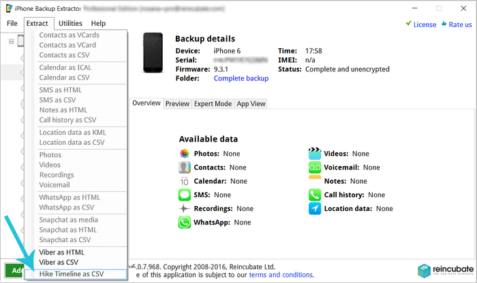This screenshot has width=477, height=283.
Task: Click the Call history phone icon
Action: coord(315,195)
